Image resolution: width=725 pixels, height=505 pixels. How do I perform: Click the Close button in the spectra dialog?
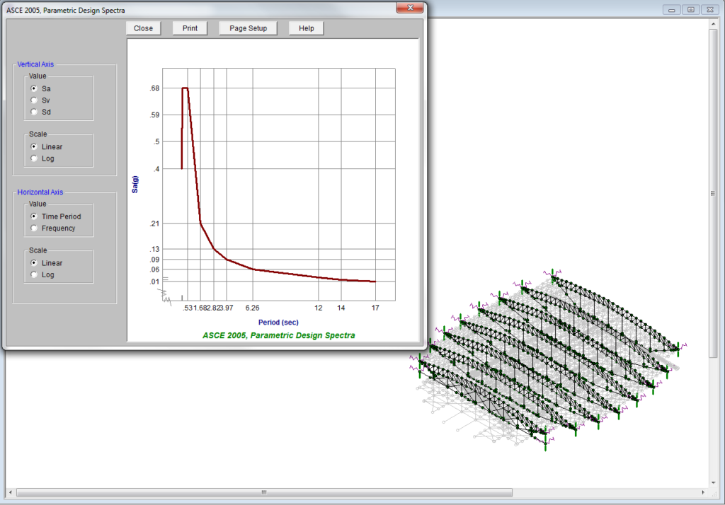(143, 28)
